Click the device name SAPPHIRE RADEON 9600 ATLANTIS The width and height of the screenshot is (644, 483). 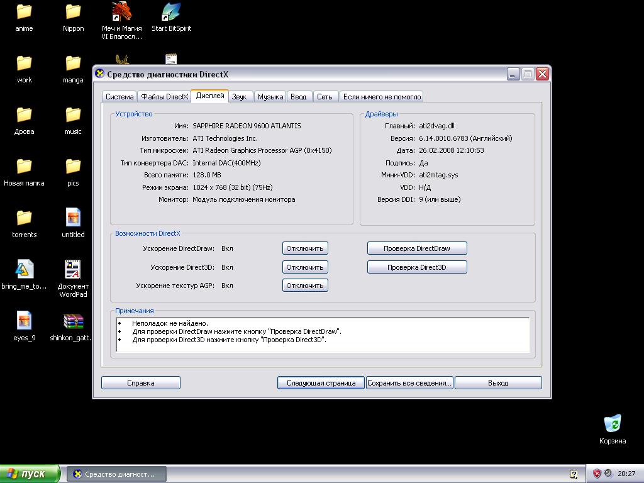point(247,126)
